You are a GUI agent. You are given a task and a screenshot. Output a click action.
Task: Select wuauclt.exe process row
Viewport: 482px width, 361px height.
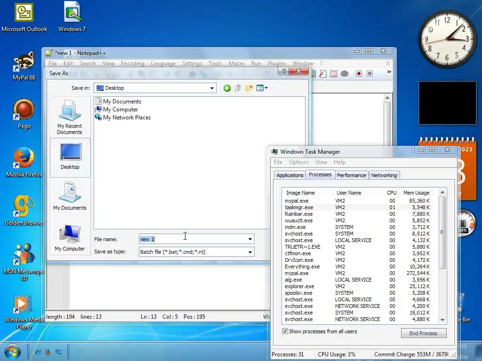(358, 220)
